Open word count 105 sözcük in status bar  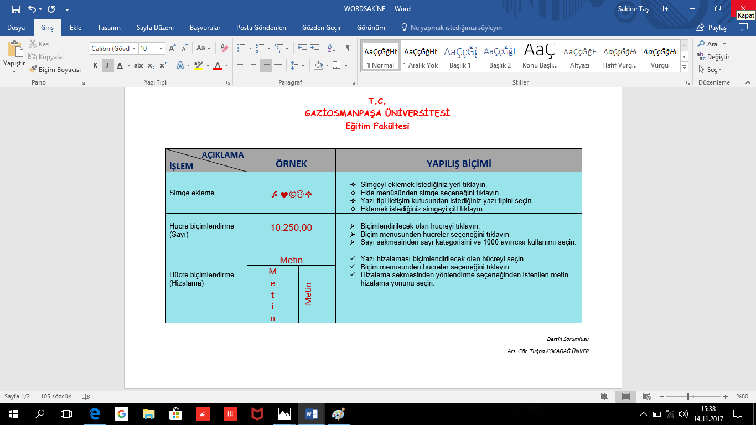56,396
